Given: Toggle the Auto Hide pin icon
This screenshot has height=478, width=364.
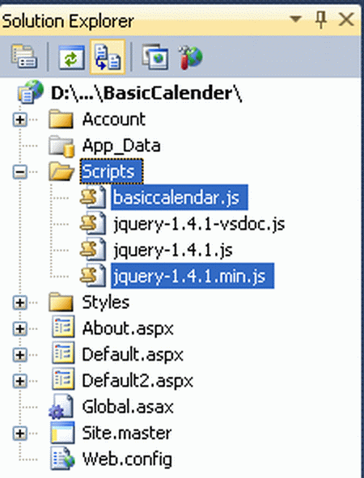Looking at the screenshot, I should click(320, 20).
